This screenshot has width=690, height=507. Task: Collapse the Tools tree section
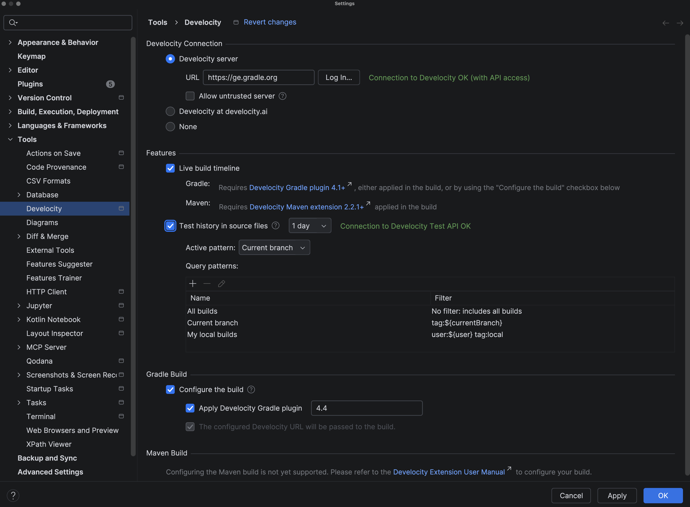click(x=10, y=139)
